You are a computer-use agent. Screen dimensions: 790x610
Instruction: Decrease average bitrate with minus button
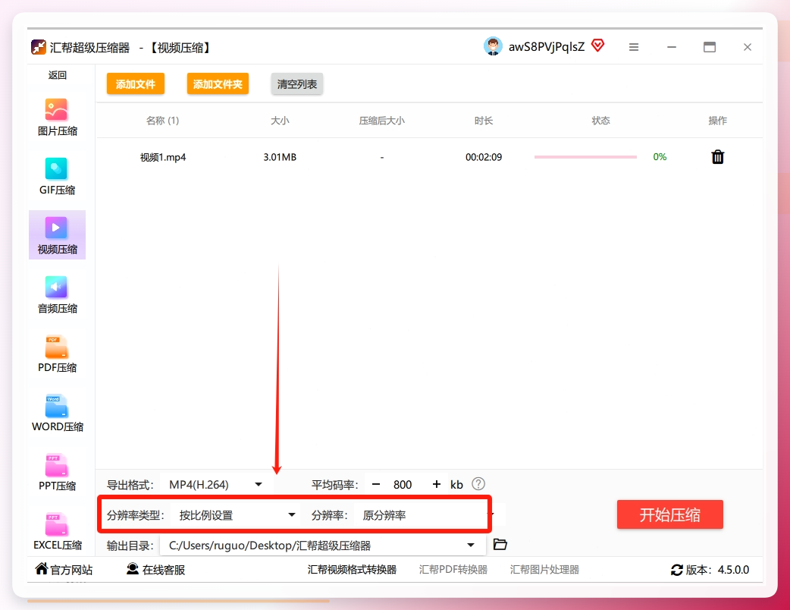[x=376, y=485]
